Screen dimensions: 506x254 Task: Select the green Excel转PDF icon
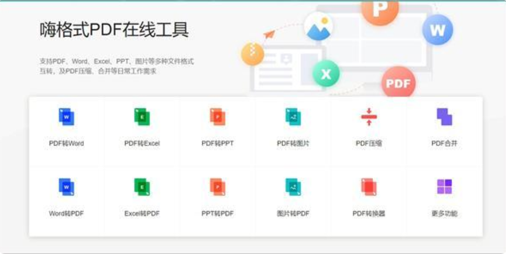click(x=142, y=187)
